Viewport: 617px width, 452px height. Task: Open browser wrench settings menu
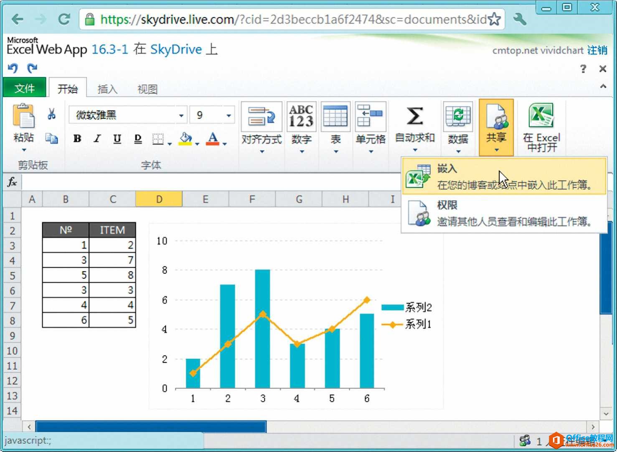(x=519, y=19)
